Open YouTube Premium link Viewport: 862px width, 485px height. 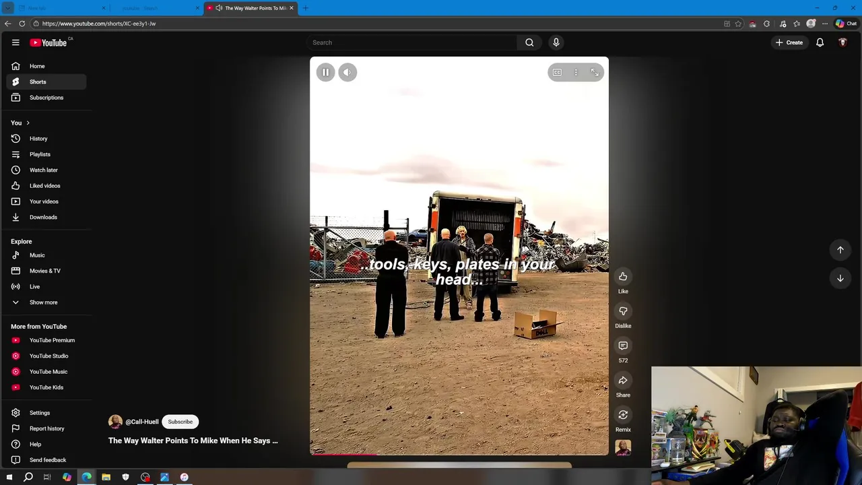[46, 340]
